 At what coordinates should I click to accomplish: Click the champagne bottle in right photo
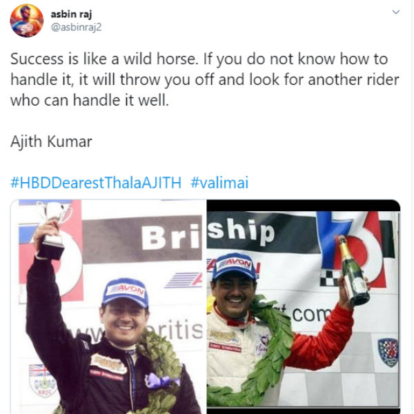353,270
